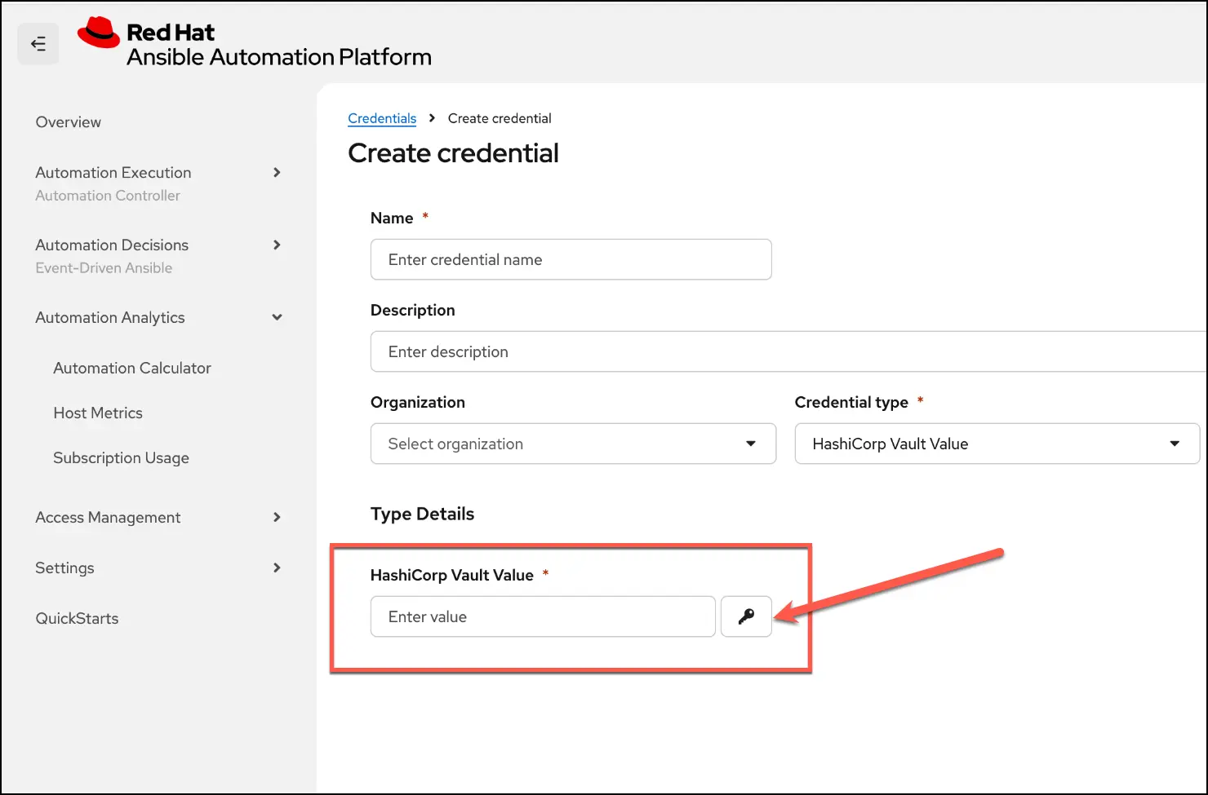Open Automation Calculator

tap(132, 369)
